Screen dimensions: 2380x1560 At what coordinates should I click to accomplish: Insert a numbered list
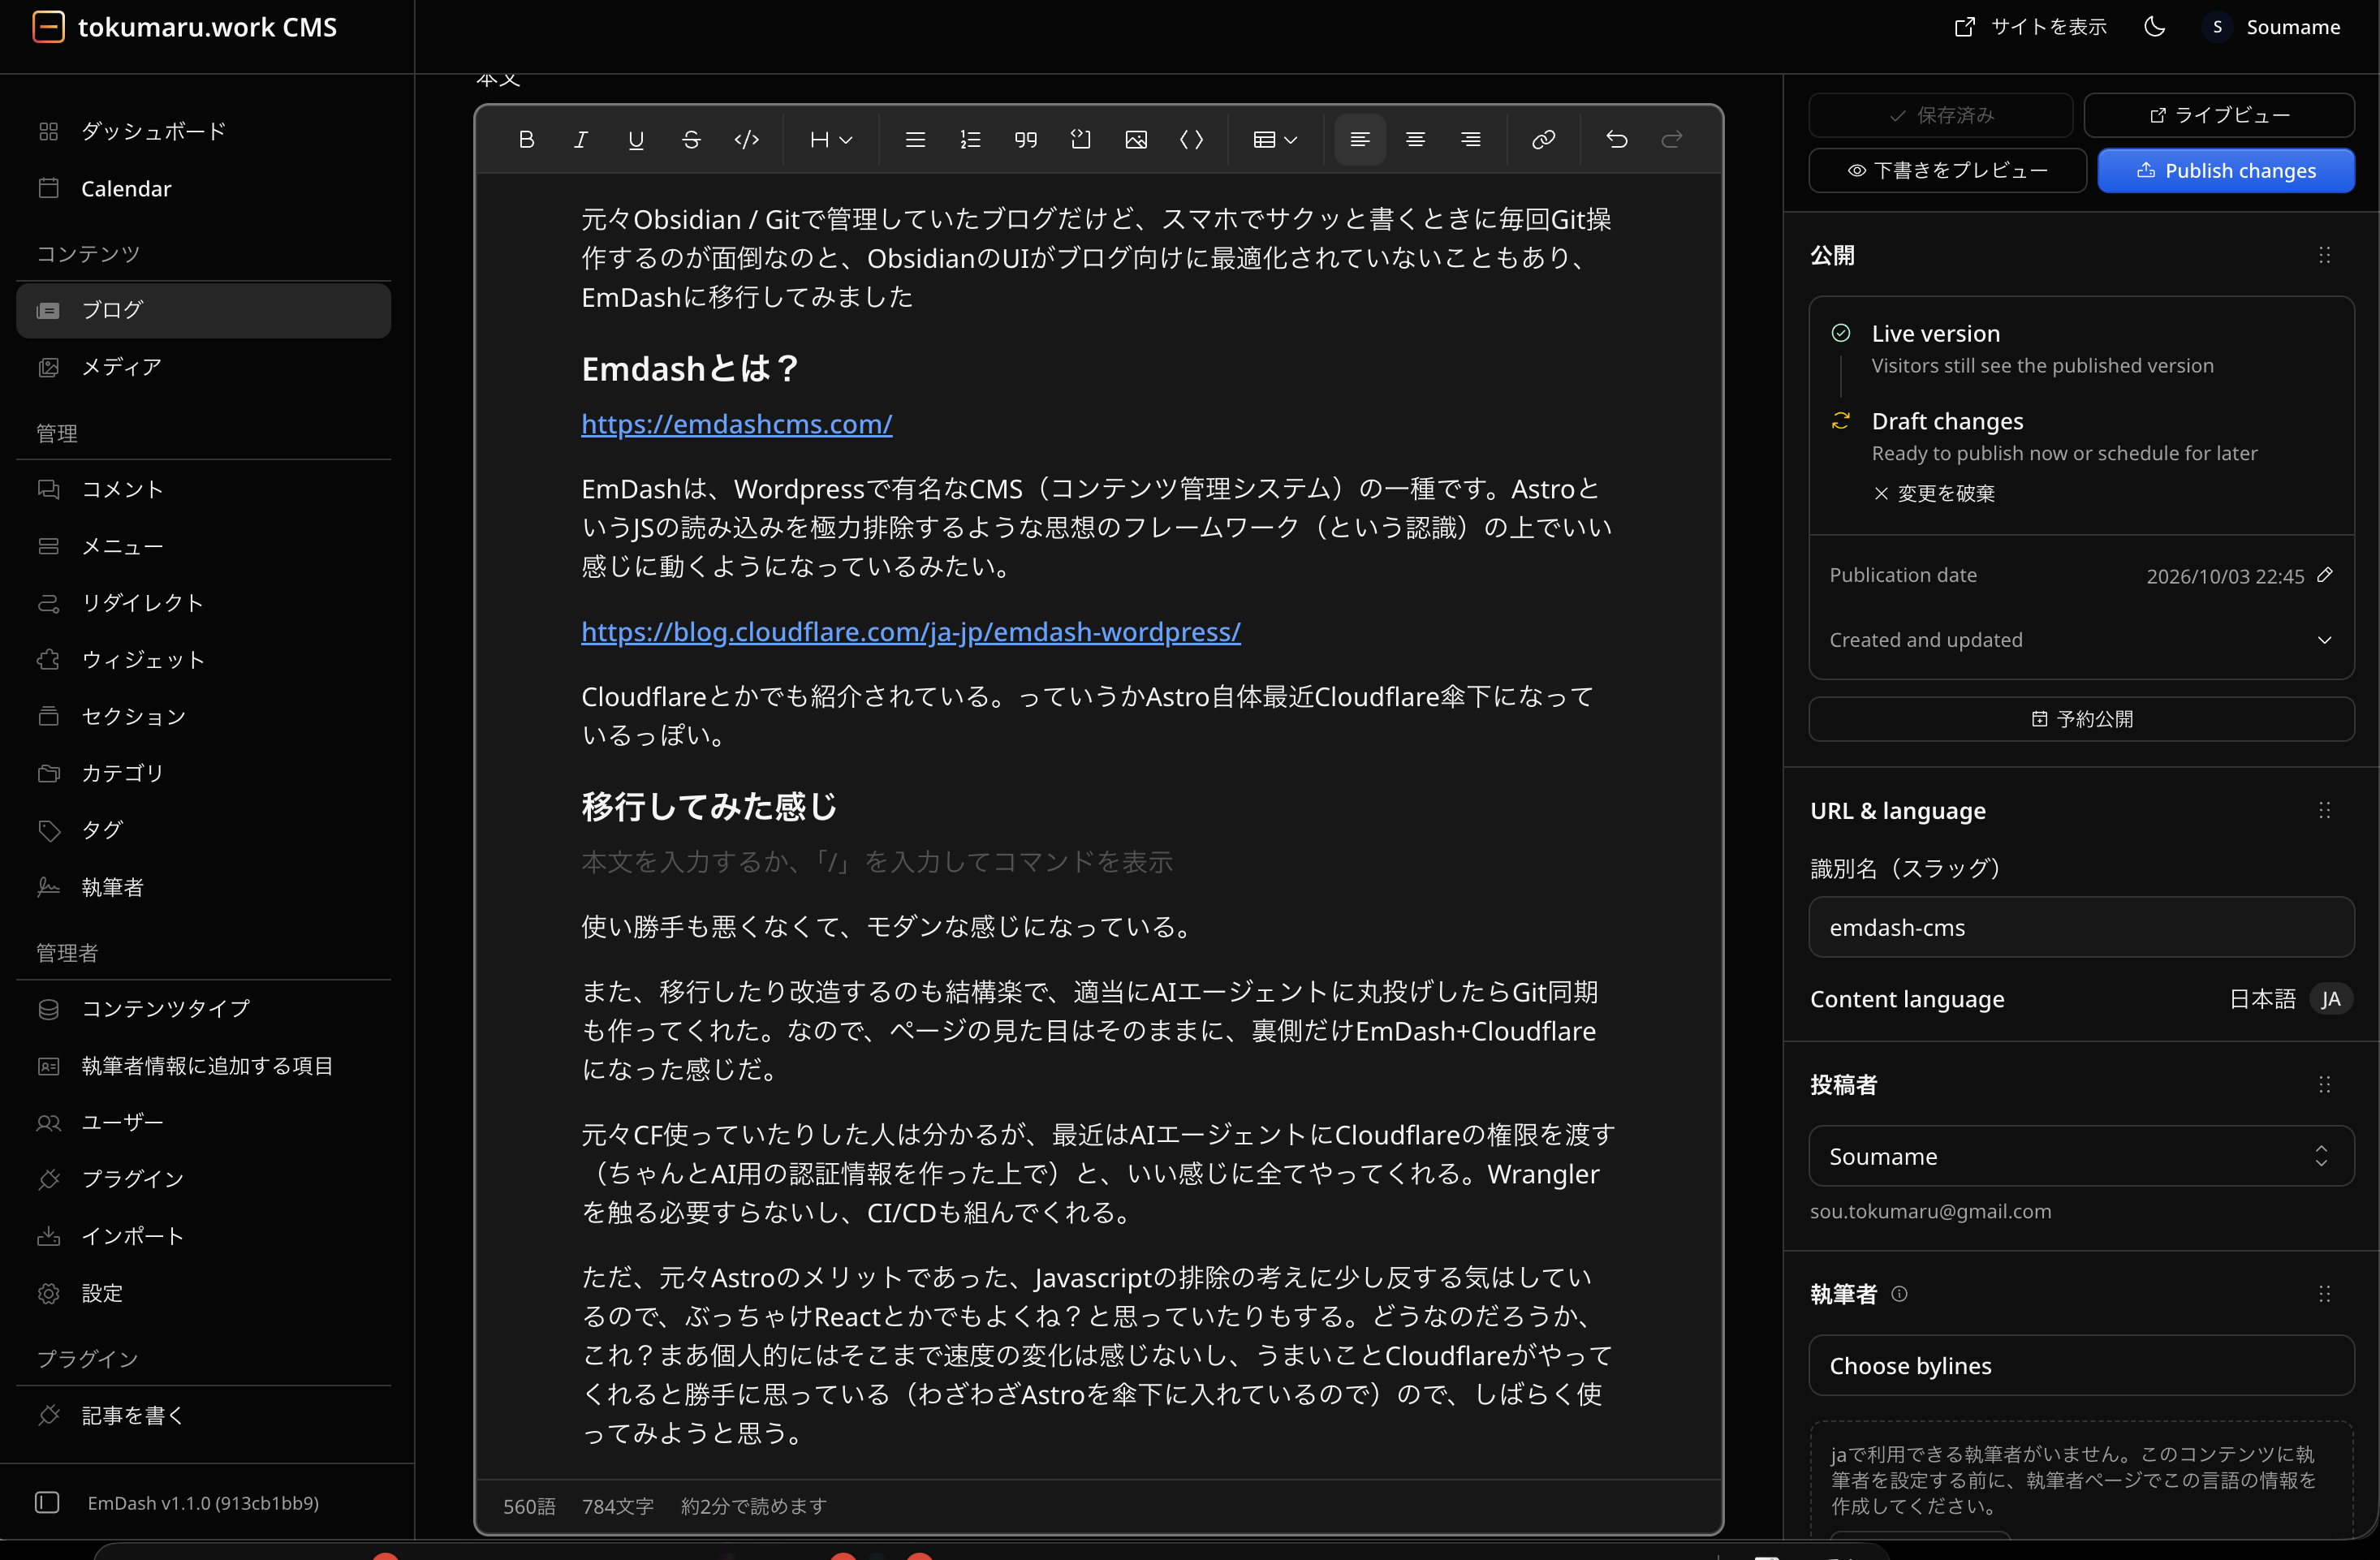tap(970, 140)
